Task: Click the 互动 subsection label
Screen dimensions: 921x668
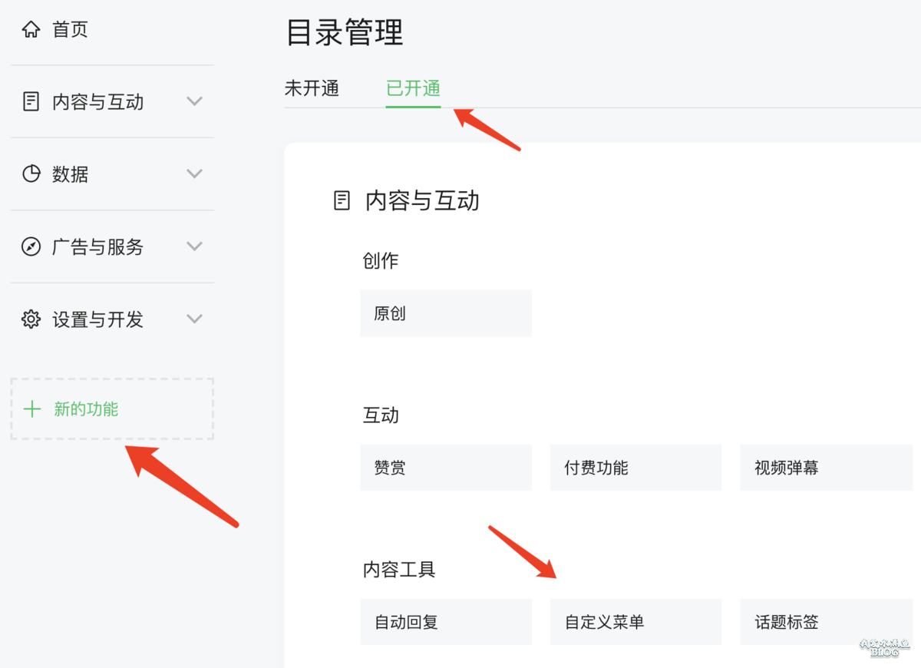Action: click(381, 415)
